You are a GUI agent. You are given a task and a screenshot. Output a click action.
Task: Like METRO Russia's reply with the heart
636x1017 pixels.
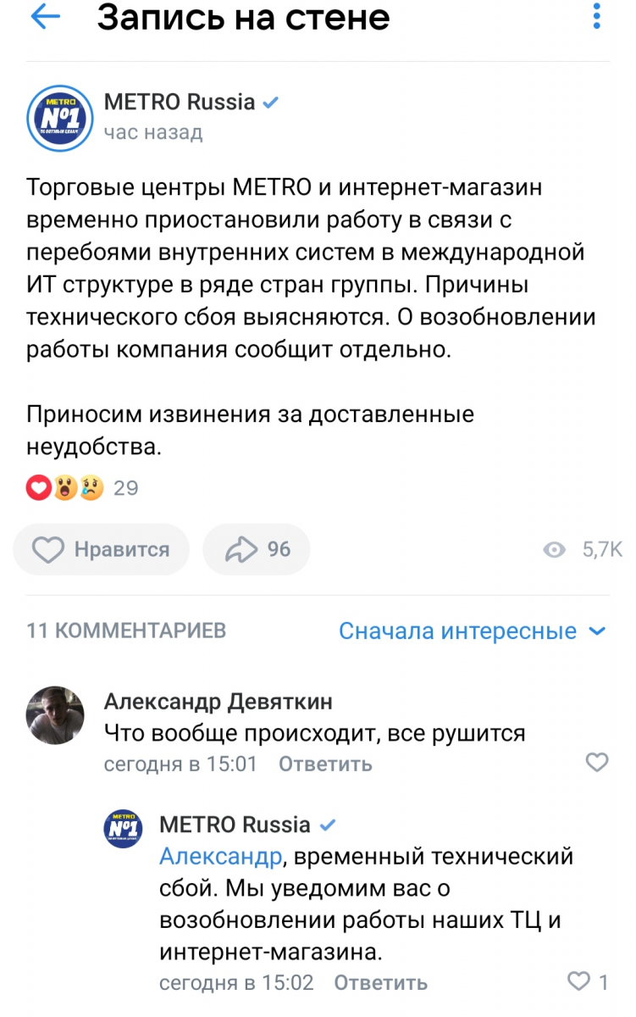click(578, 982)
